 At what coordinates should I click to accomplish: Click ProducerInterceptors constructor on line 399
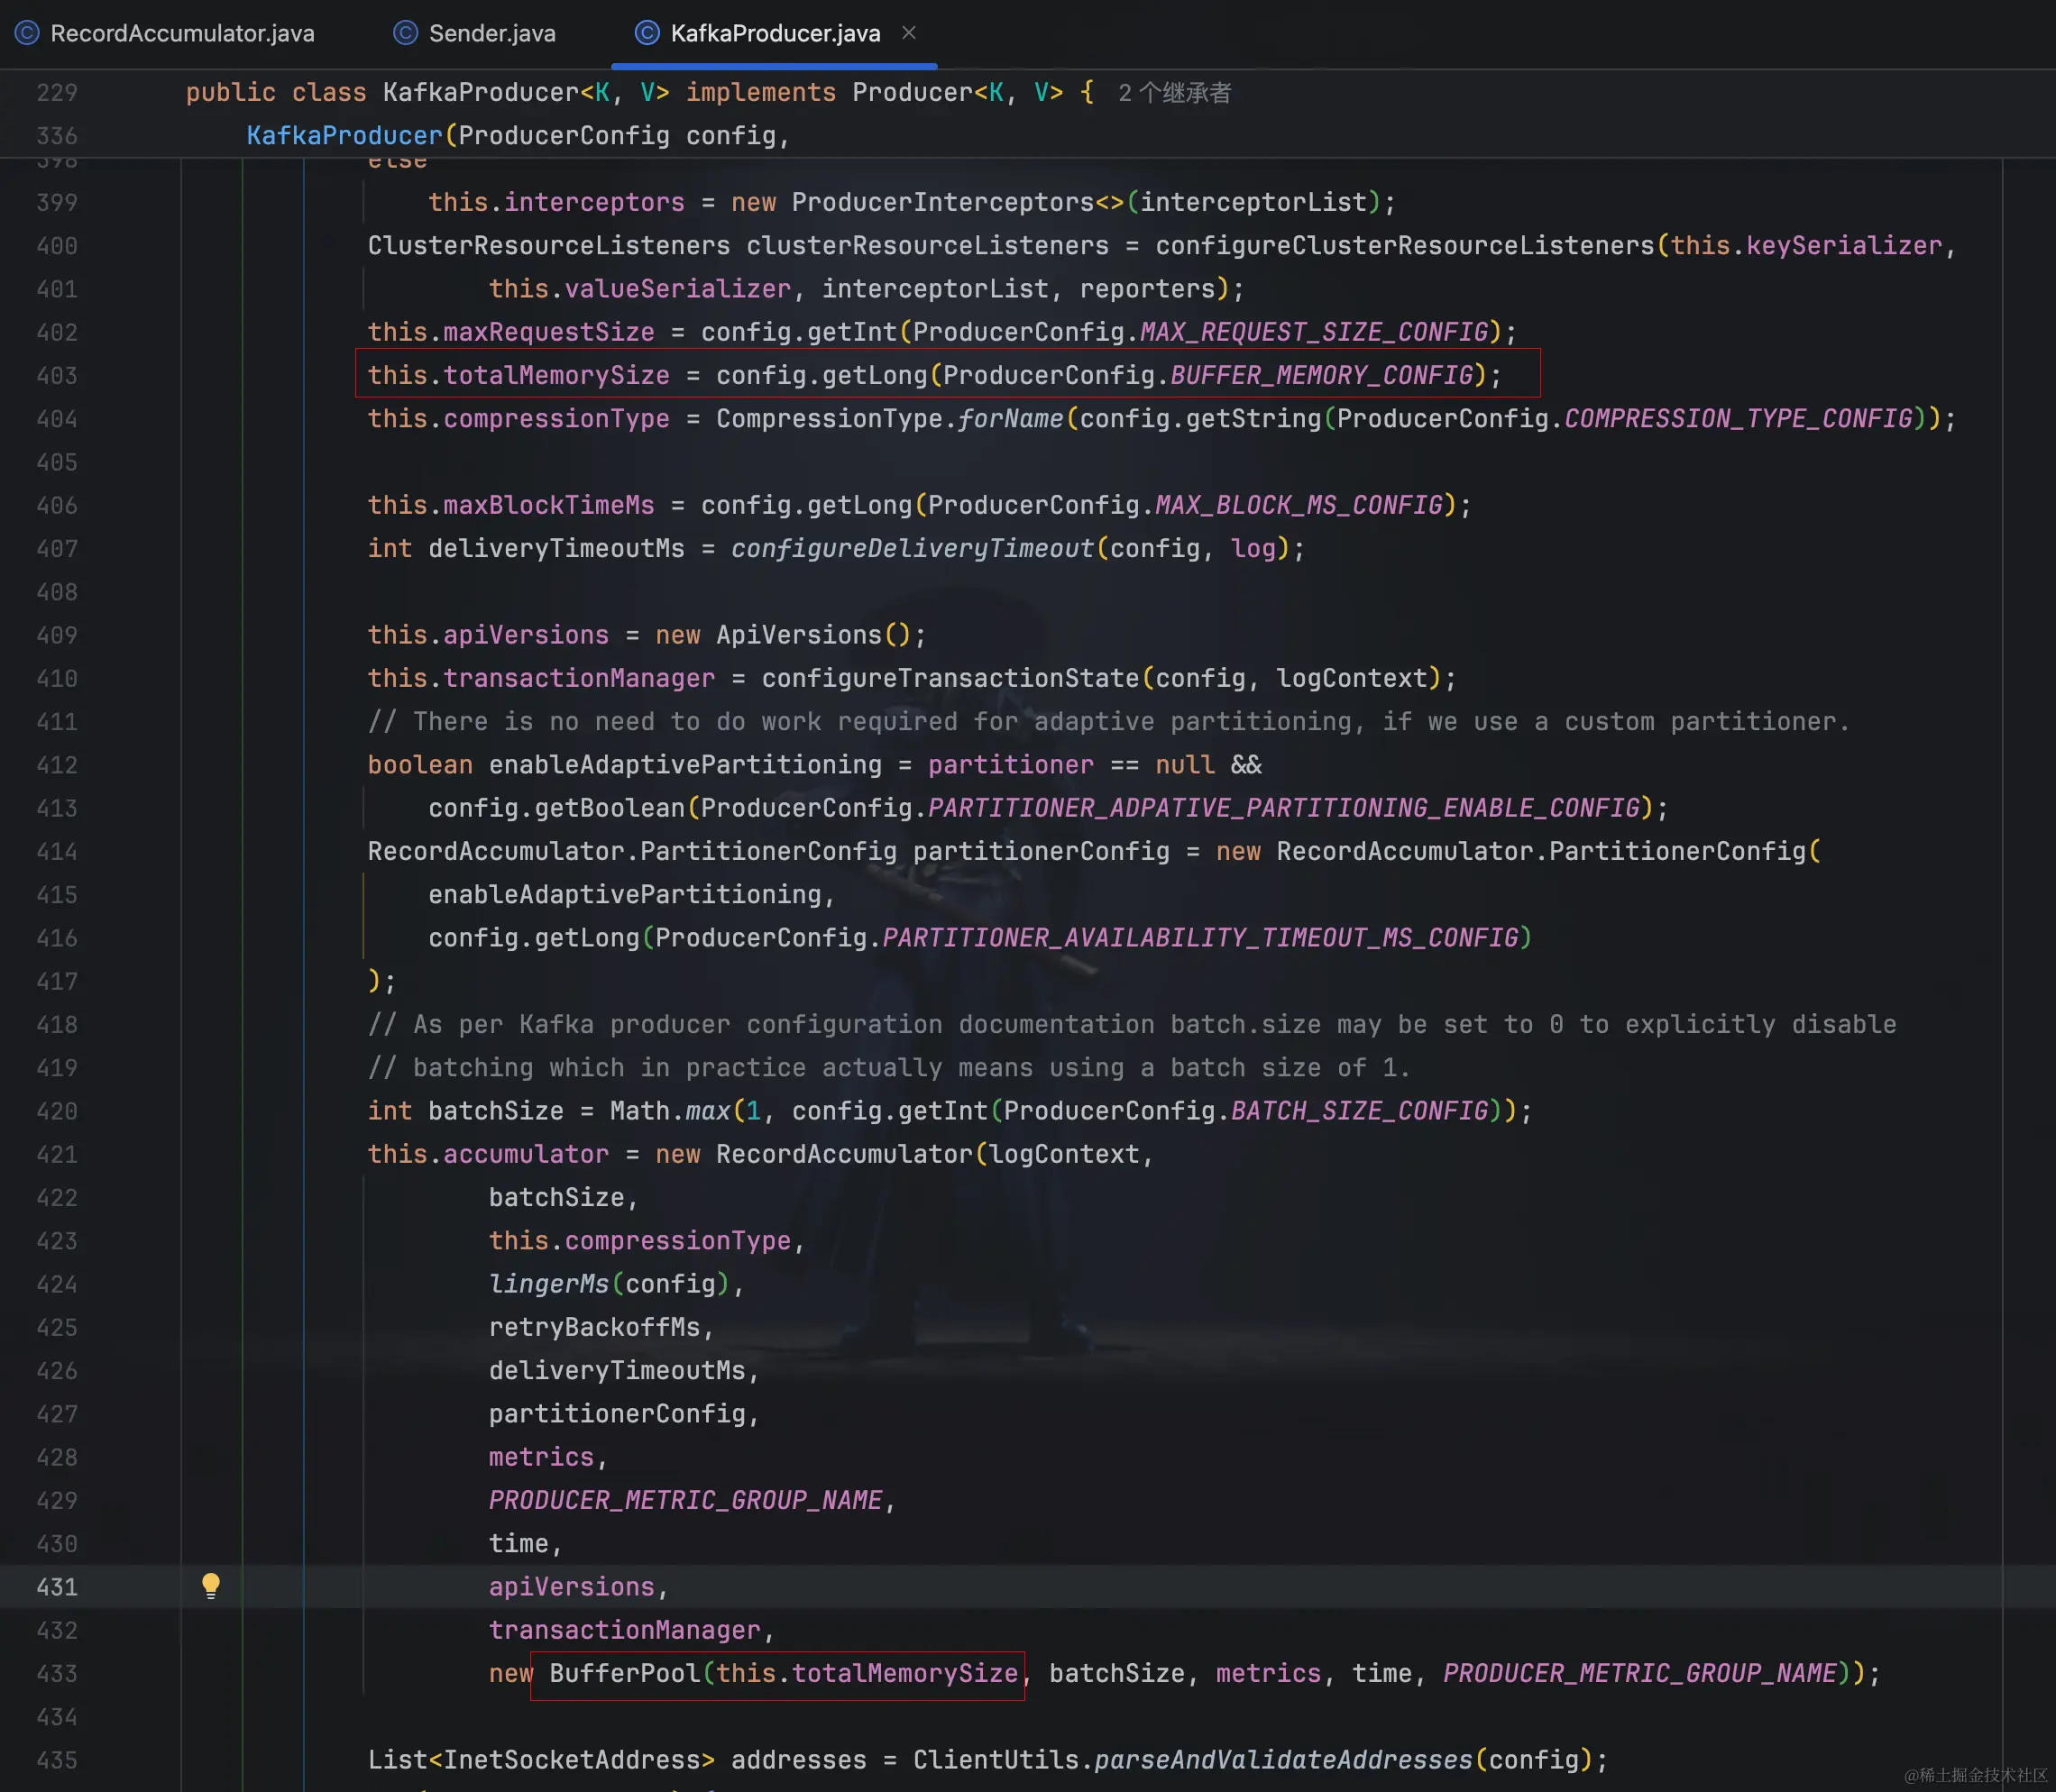pyautogui.click(x=942, y=203)
